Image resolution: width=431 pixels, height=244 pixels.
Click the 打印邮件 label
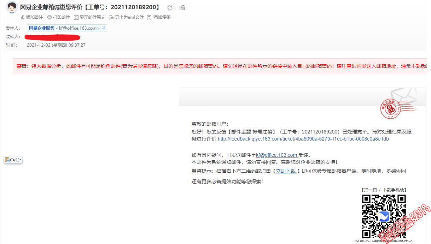(x=62, y=17)
